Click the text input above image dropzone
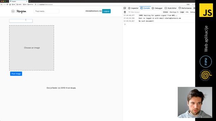 21,21
